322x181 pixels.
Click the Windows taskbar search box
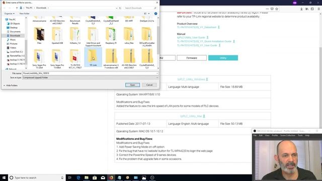[x=37, y=177]
